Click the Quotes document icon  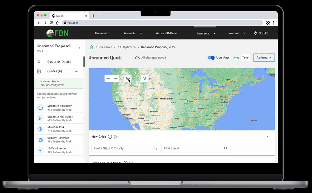click(x=39, y=71)
